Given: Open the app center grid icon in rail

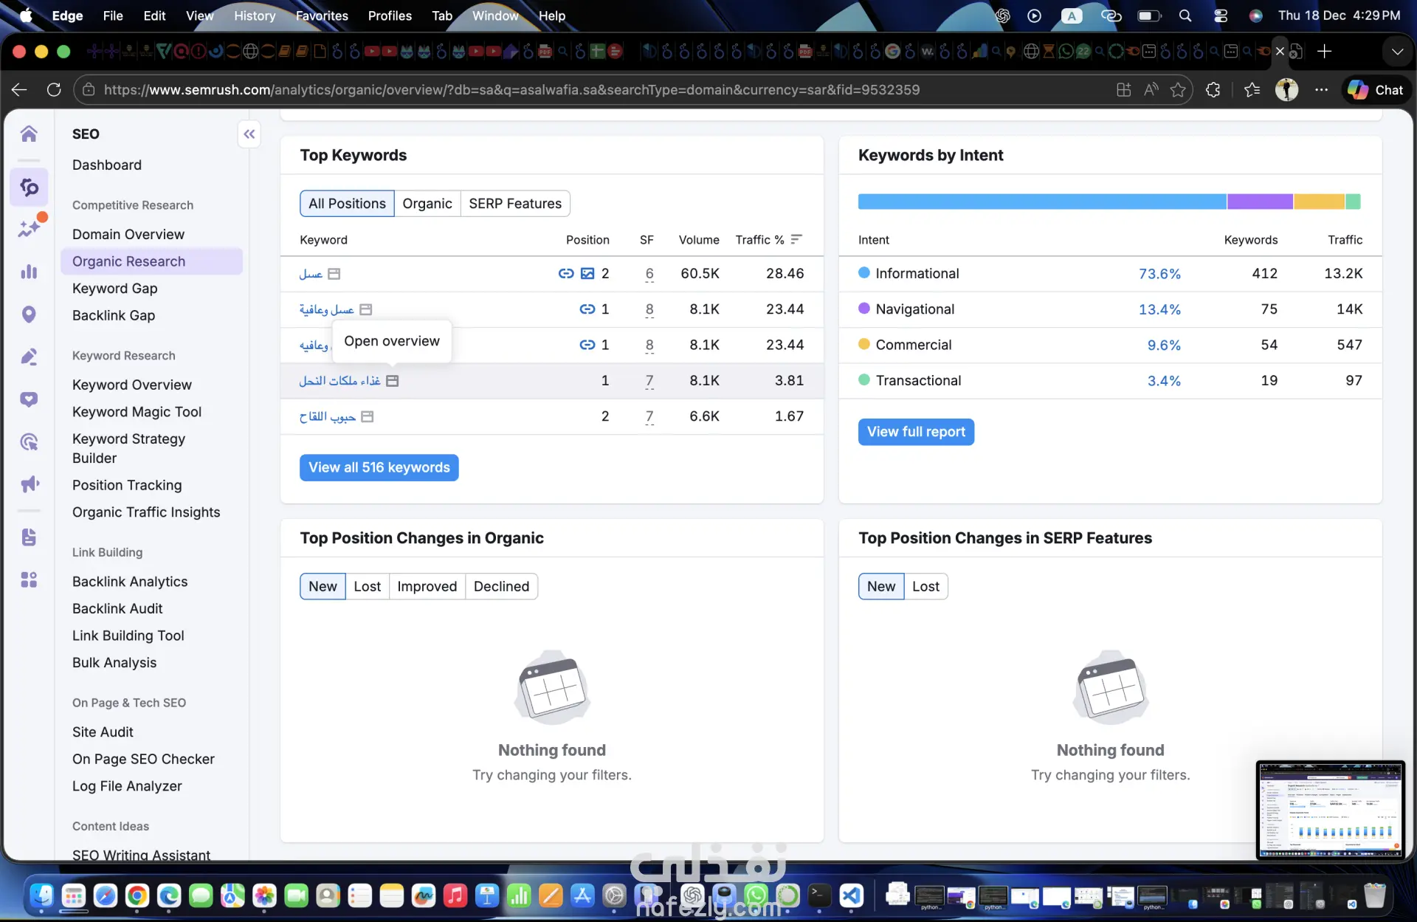Looking at the screenshot, I should [x=29, y=579].
